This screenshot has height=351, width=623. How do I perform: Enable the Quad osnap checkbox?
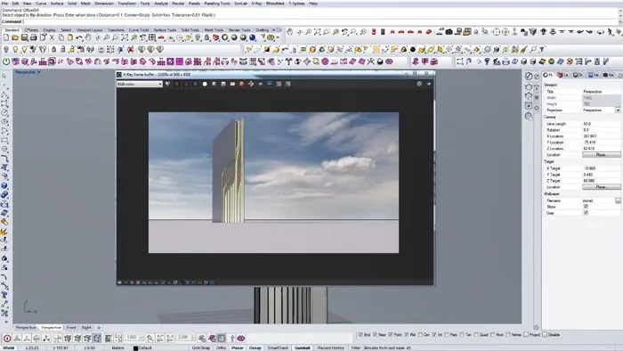coord(476,335)
